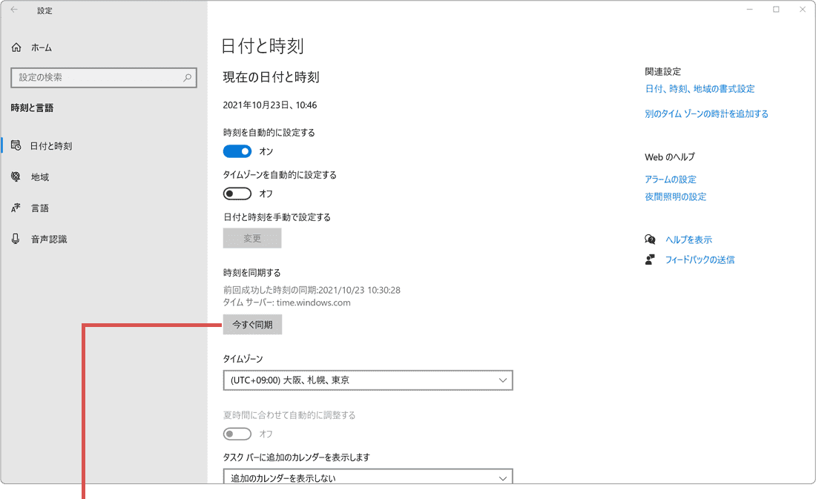Disable automatic time setting toggle
This screenshot has height=499, width=816.
click(237, 151)
